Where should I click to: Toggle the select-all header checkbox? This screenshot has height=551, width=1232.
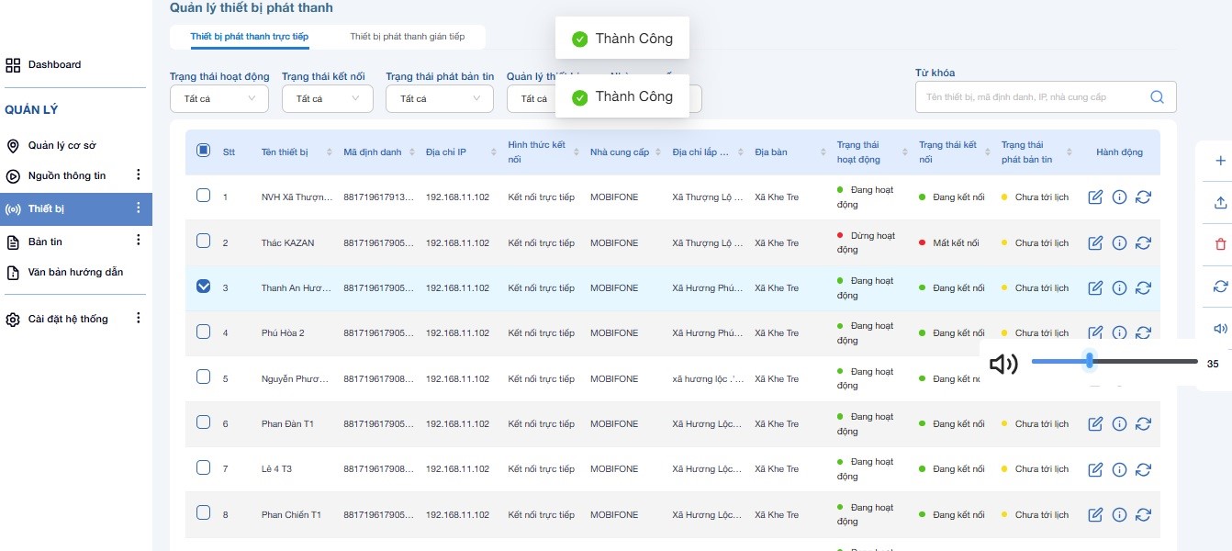pyautogui.click(x=204, y=151)
